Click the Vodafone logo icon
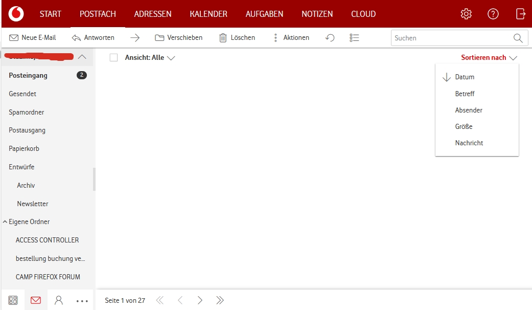Screen dimensions: 532x310 coord(16,14)
